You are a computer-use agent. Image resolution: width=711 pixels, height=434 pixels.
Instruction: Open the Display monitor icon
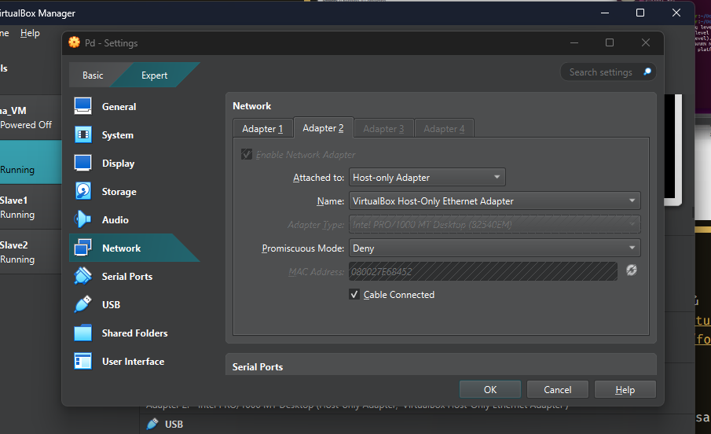[x=83, y=164]
